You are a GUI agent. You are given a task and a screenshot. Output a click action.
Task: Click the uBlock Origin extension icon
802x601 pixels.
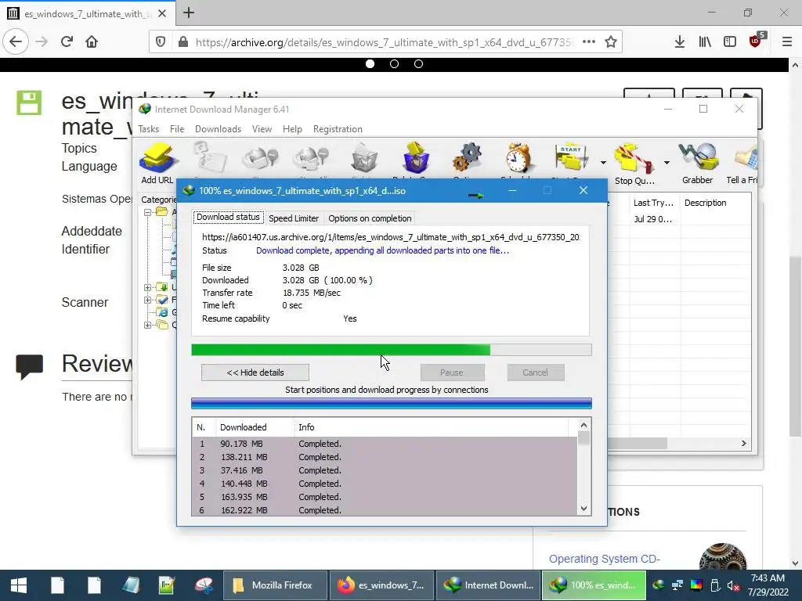tap(756, 41)
